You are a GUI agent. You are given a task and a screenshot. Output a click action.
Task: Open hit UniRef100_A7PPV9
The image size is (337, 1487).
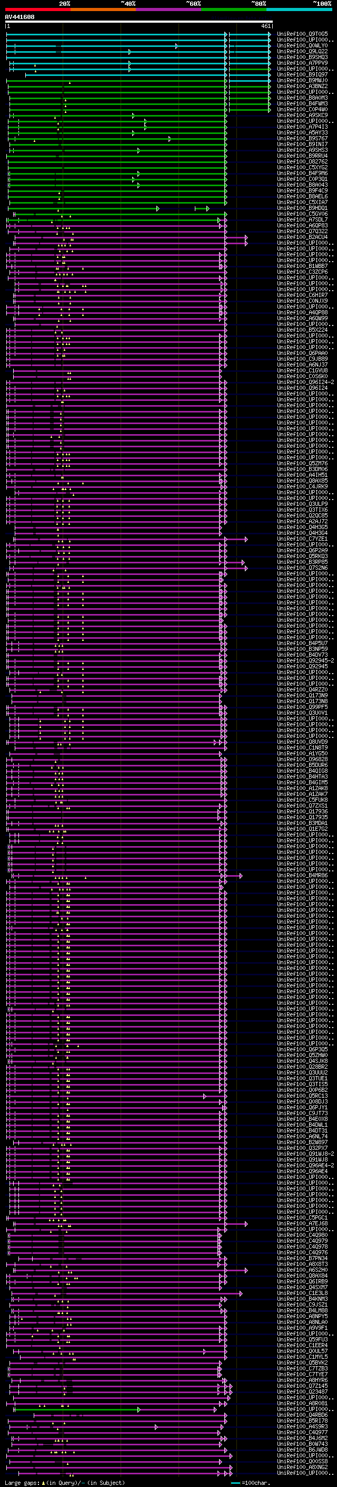pyautogui.click(x=302, y=63)
